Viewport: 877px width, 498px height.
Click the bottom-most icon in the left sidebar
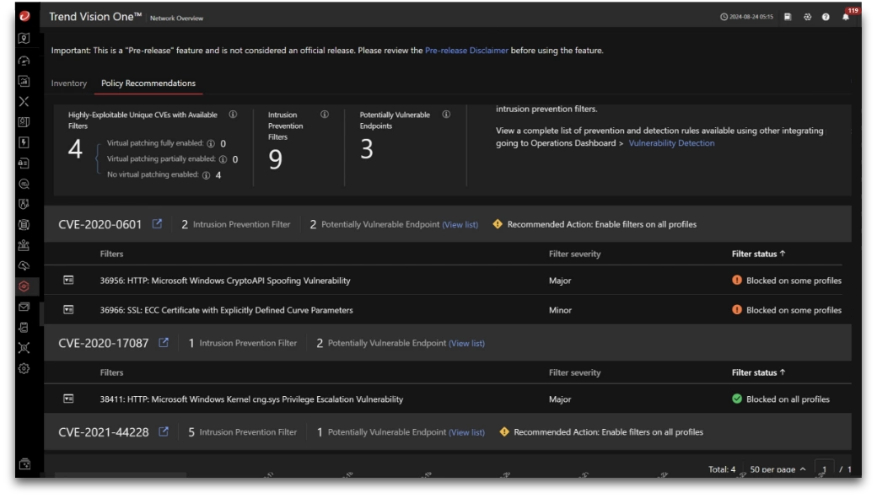point(24,464)
